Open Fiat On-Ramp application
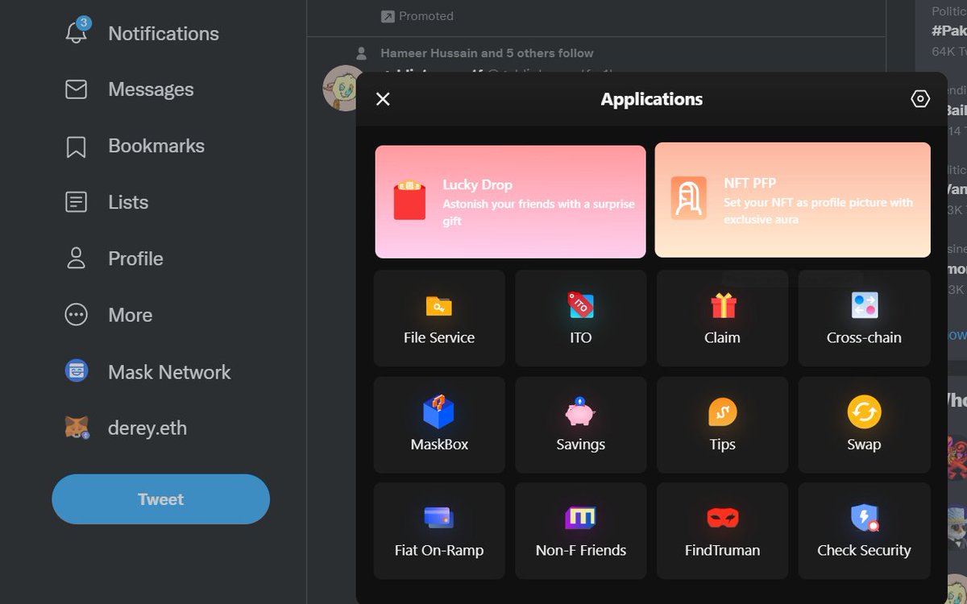This screenshot has height=604, width=967. coord(439,531)
